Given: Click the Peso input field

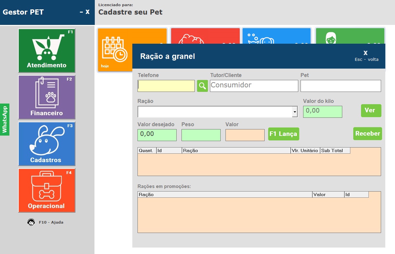Looking at the screenshot, I should click(201, 135).
